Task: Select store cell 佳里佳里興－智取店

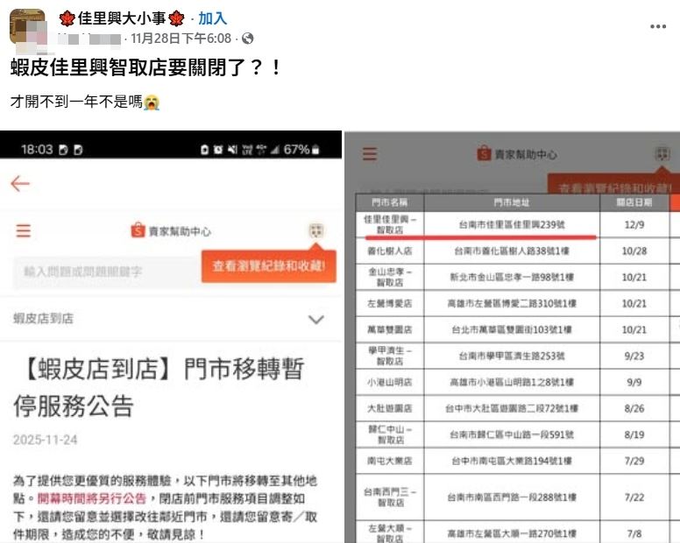Action: tap(389, 224)
